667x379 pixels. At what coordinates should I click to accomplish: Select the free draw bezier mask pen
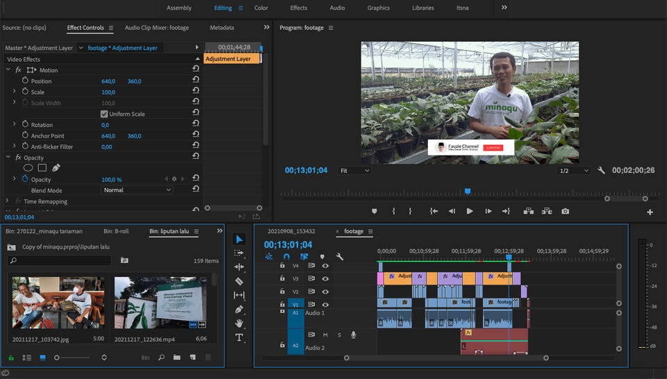56,168
